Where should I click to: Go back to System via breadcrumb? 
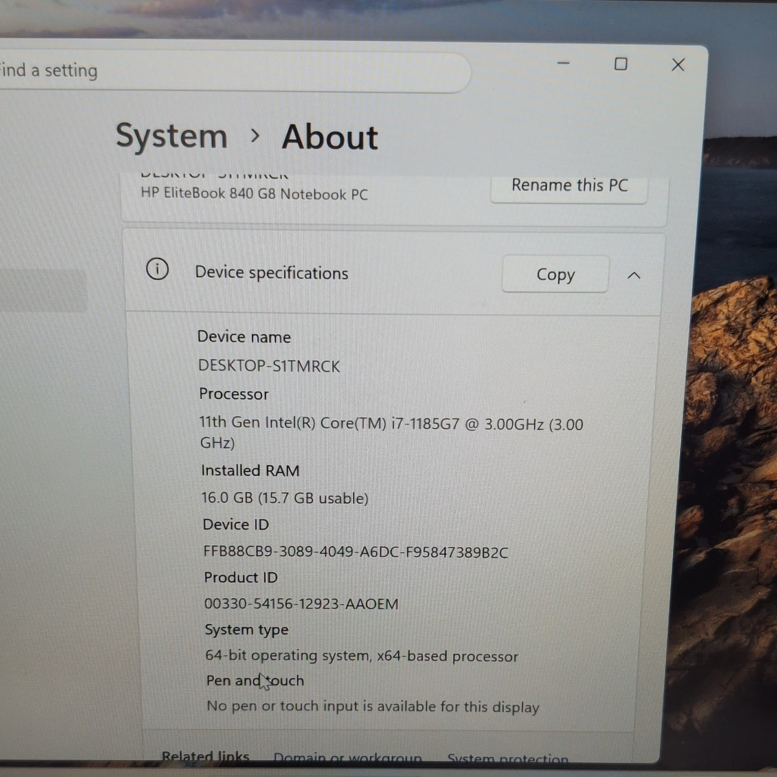pyautogui.click(x=172, y=137)
